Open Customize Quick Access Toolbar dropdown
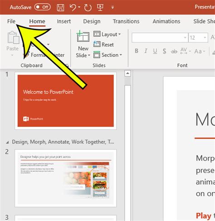 [x=112, y=7]
